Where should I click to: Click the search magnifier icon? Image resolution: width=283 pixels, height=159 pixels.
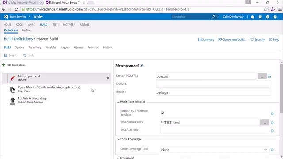click(x=213, y=17)
